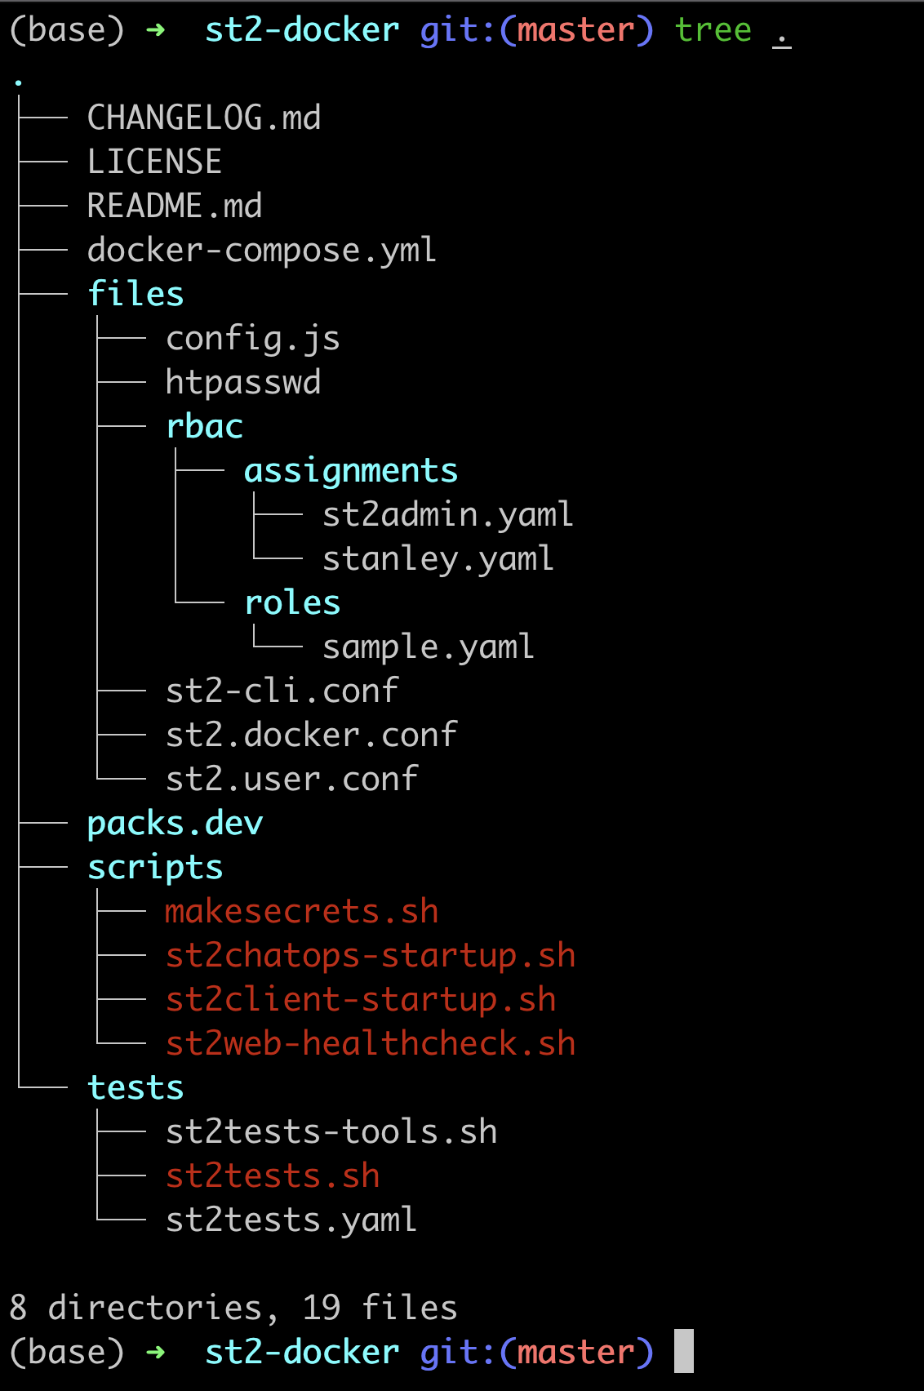The width and height of the screenshot is (924, 1391).
Task: Click st2admin.yaml in assignments
Action: tap(448, 515)
